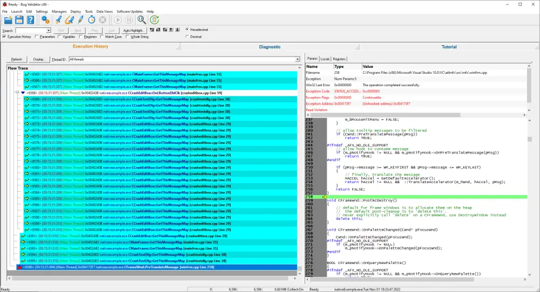Click the save floppy disk icon
The image size is (540, 292).
point(19,20)
